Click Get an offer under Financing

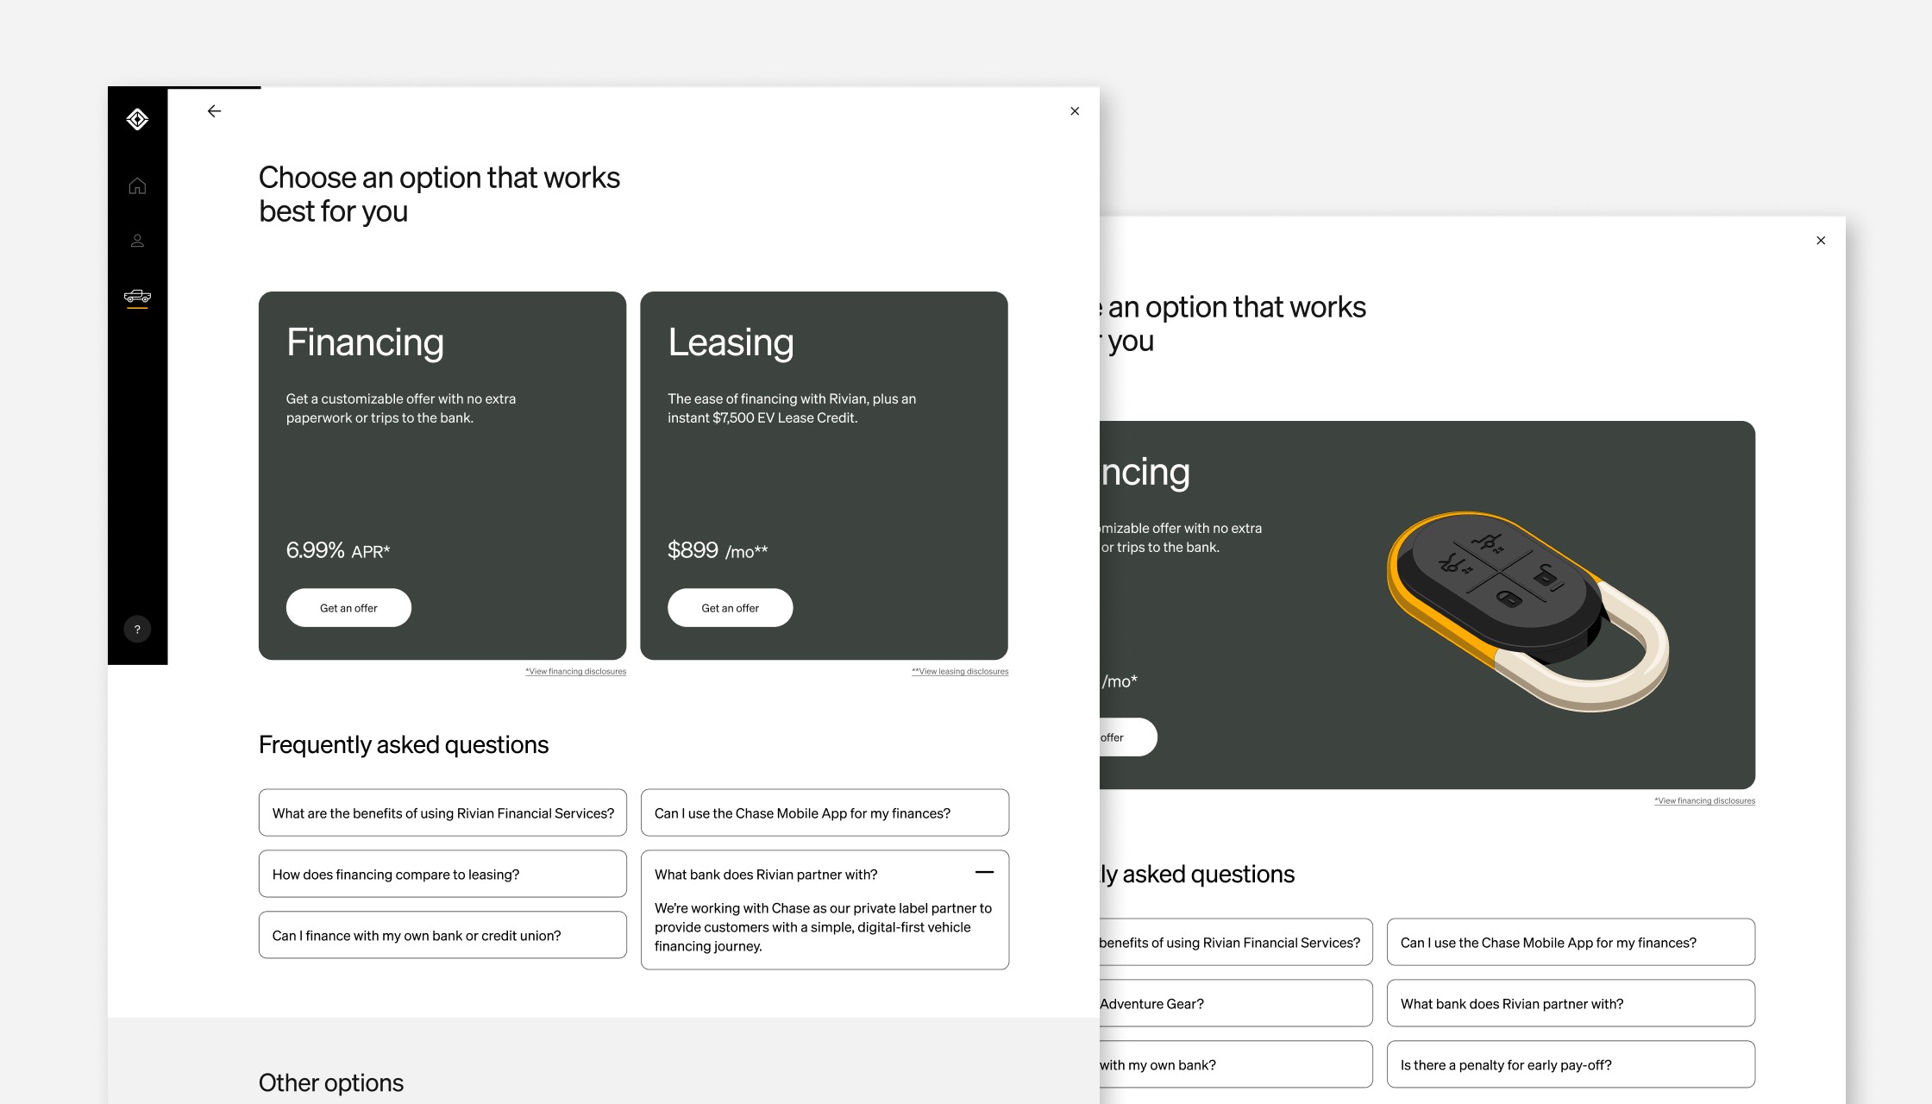tap(348, 608)
